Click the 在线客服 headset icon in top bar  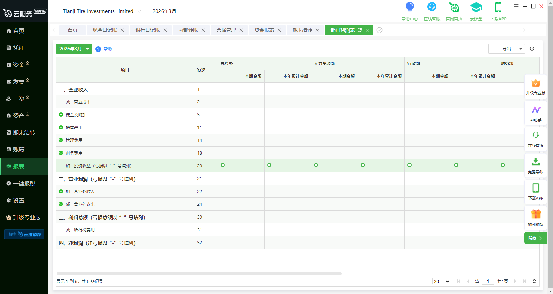pos(432,8)
